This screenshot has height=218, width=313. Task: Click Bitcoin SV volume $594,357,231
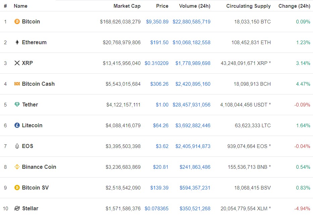[x=195, y=188]
